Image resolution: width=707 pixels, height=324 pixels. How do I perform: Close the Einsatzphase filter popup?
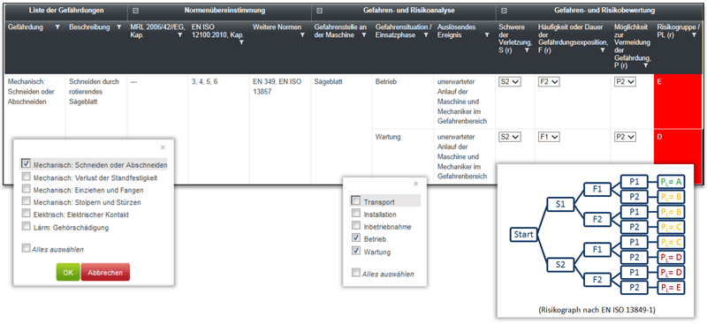415,184
